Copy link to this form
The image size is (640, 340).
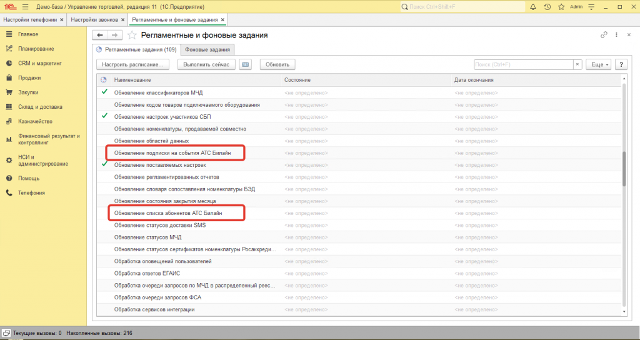604,35
